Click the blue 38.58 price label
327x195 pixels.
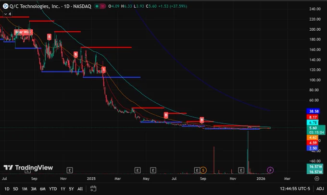pyautogui.click(x=313, y=111)
